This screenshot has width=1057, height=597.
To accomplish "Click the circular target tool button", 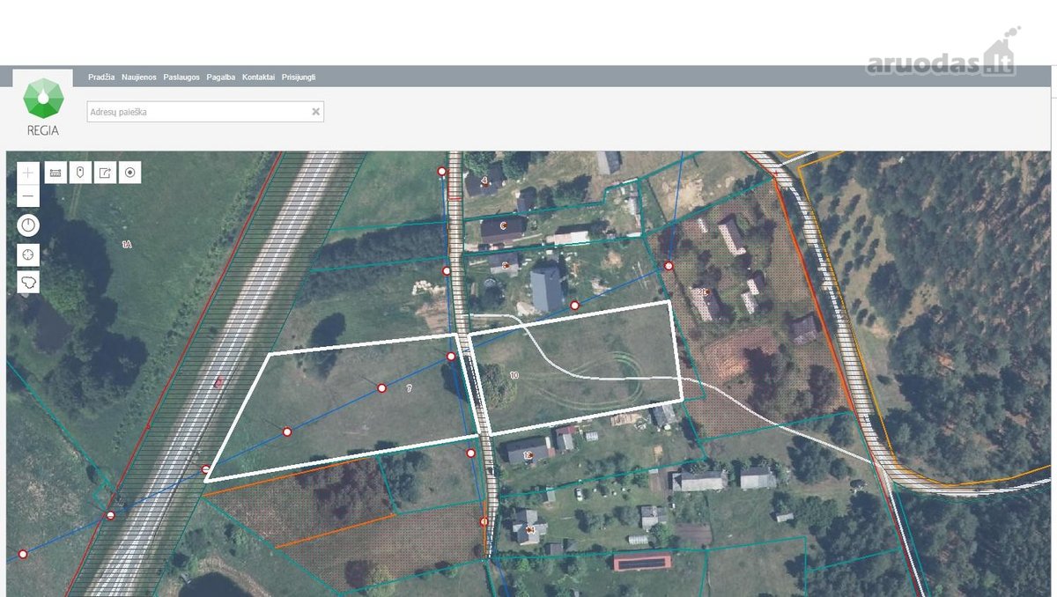I will pos(130,173).
